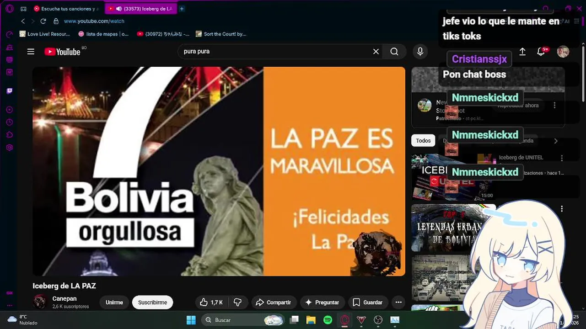Open Windows taskbar Buscar search box
Screen dimensions: 586x329
(x=242, y=320)
